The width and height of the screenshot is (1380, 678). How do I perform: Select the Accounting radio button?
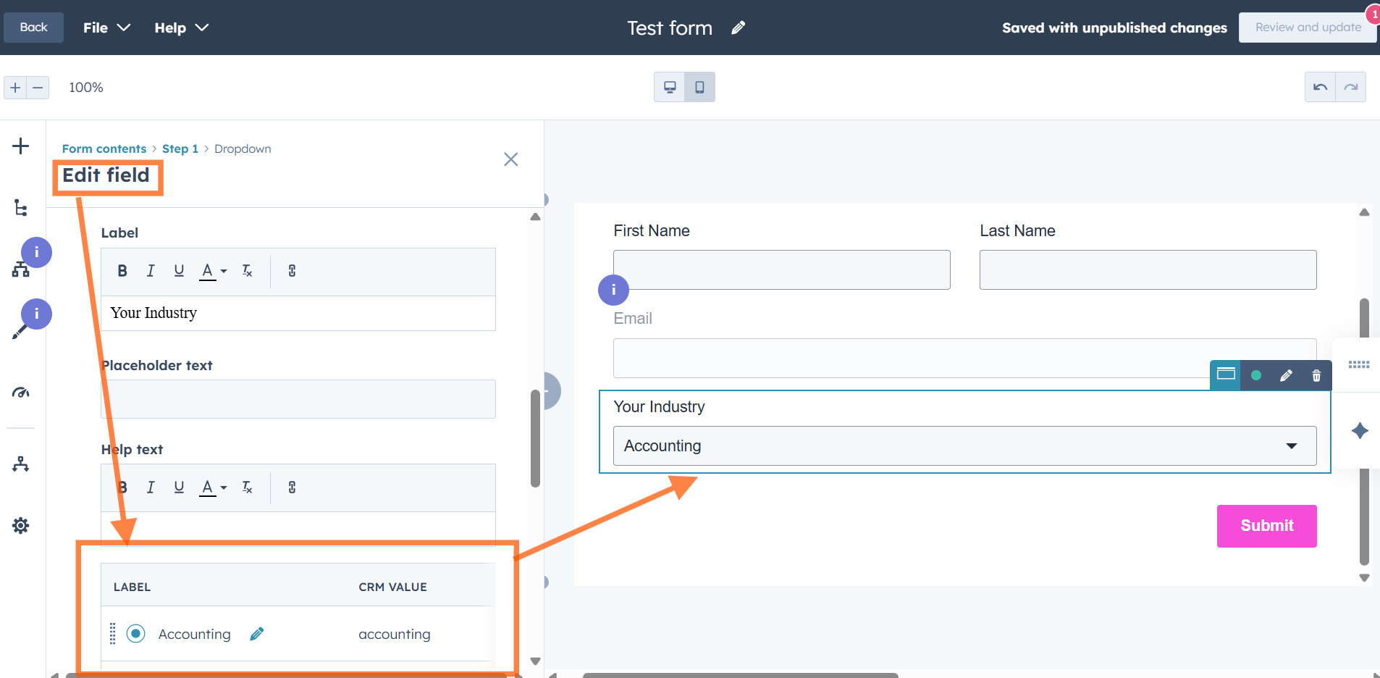click(x=135, y=634)
